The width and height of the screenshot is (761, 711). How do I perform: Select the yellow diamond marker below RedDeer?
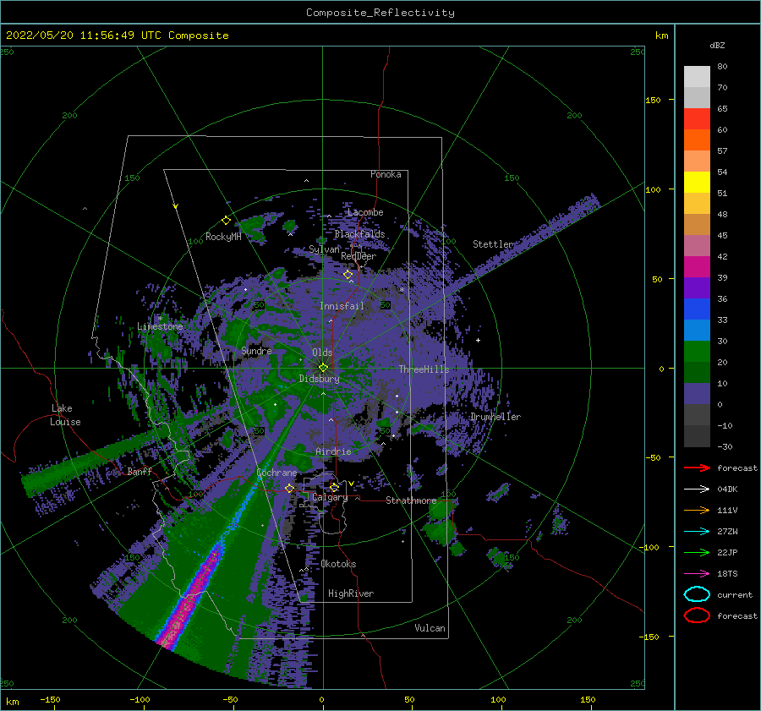348,275
